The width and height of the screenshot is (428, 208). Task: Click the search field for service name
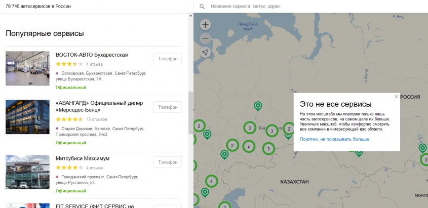tap(304, 7)
